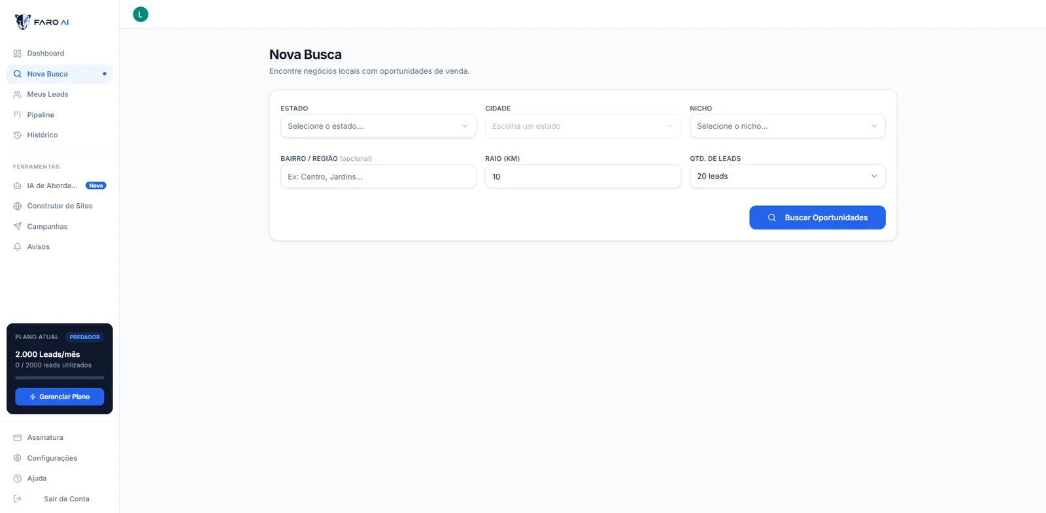The image size is (1046, 513).
Task: Open the Qtd. de Leads dropdown
Action: (788, 176)
